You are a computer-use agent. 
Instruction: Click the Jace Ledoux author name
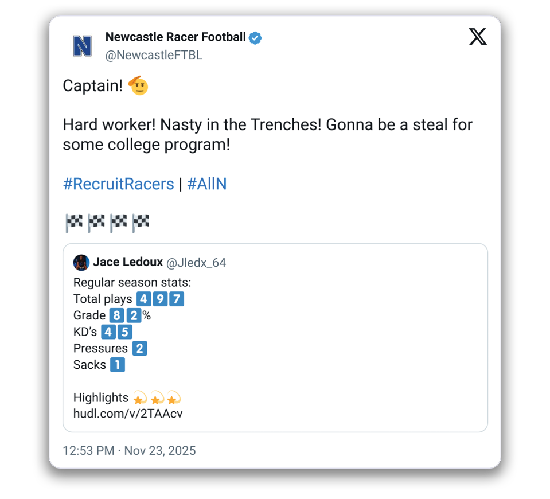tap(127, 263)
